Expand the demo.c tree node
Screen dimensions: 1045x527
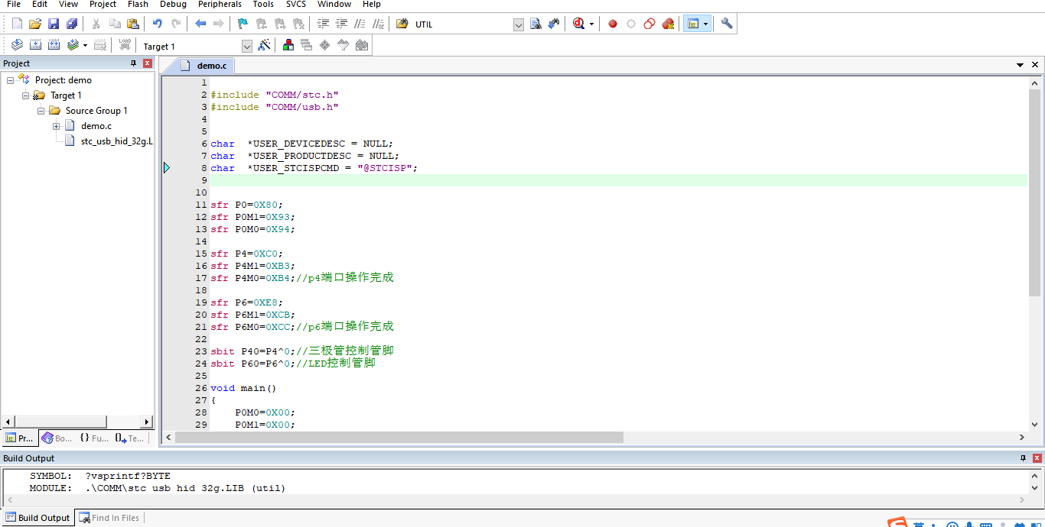click(57, 126)
